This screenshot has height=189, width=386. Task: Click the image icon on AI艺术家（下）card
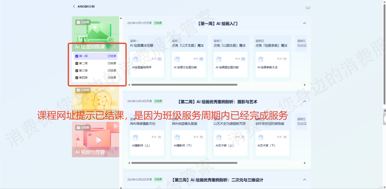[x=260, y=137]
